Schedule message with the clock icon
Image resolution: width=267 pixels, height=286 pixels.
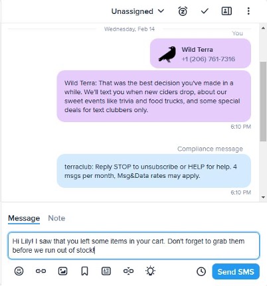(201, 271)
